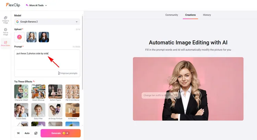257x140 pixels.
Task: Apply the Action Figure effect
Action: [55, 91]
